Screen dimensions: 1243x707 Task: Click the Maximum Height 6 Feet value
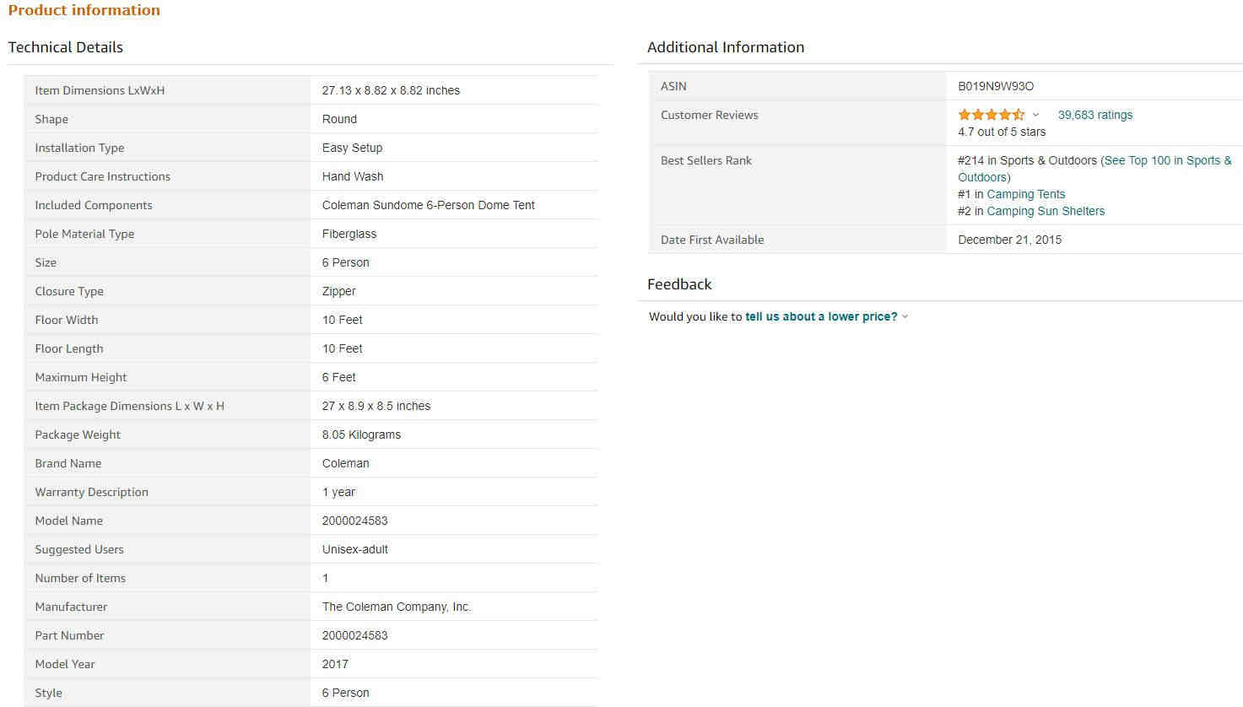338,377
